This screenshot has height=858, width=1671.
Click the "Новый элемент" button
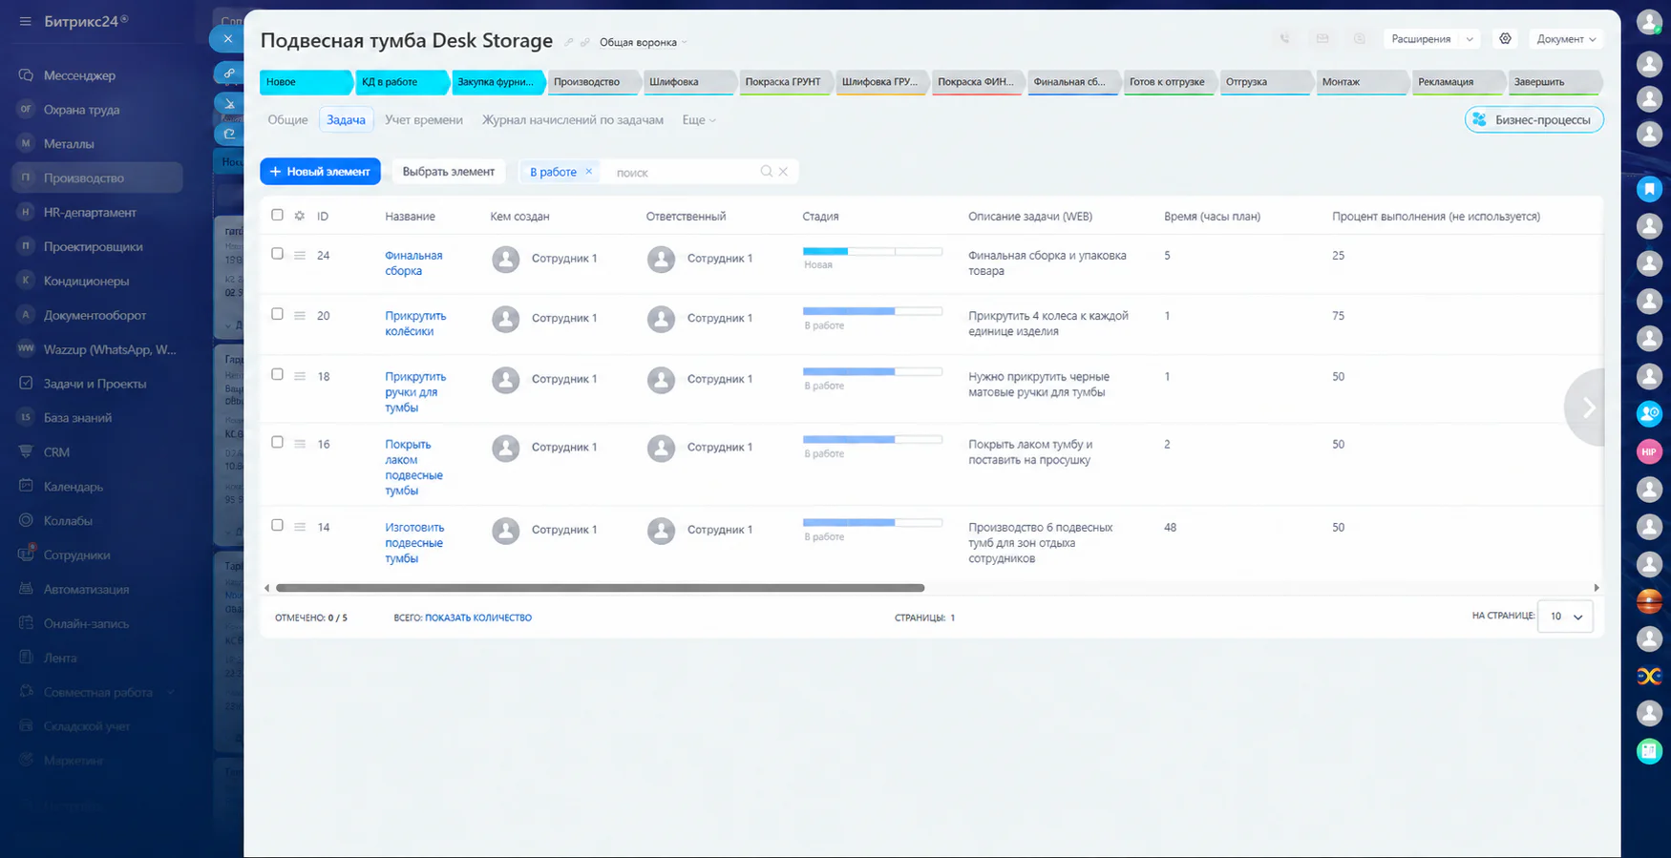[320, 172]
